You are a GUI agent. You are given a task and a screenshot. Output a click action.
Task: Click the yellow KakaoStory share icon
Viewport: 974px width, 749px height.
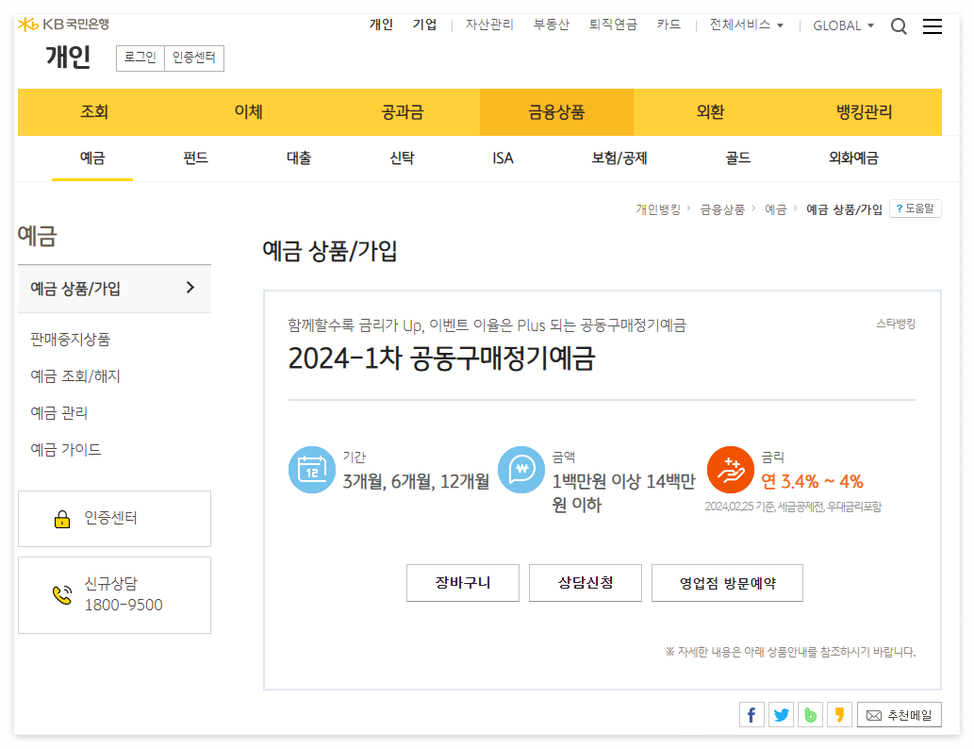pyautogui.click(x=839, y=715)
